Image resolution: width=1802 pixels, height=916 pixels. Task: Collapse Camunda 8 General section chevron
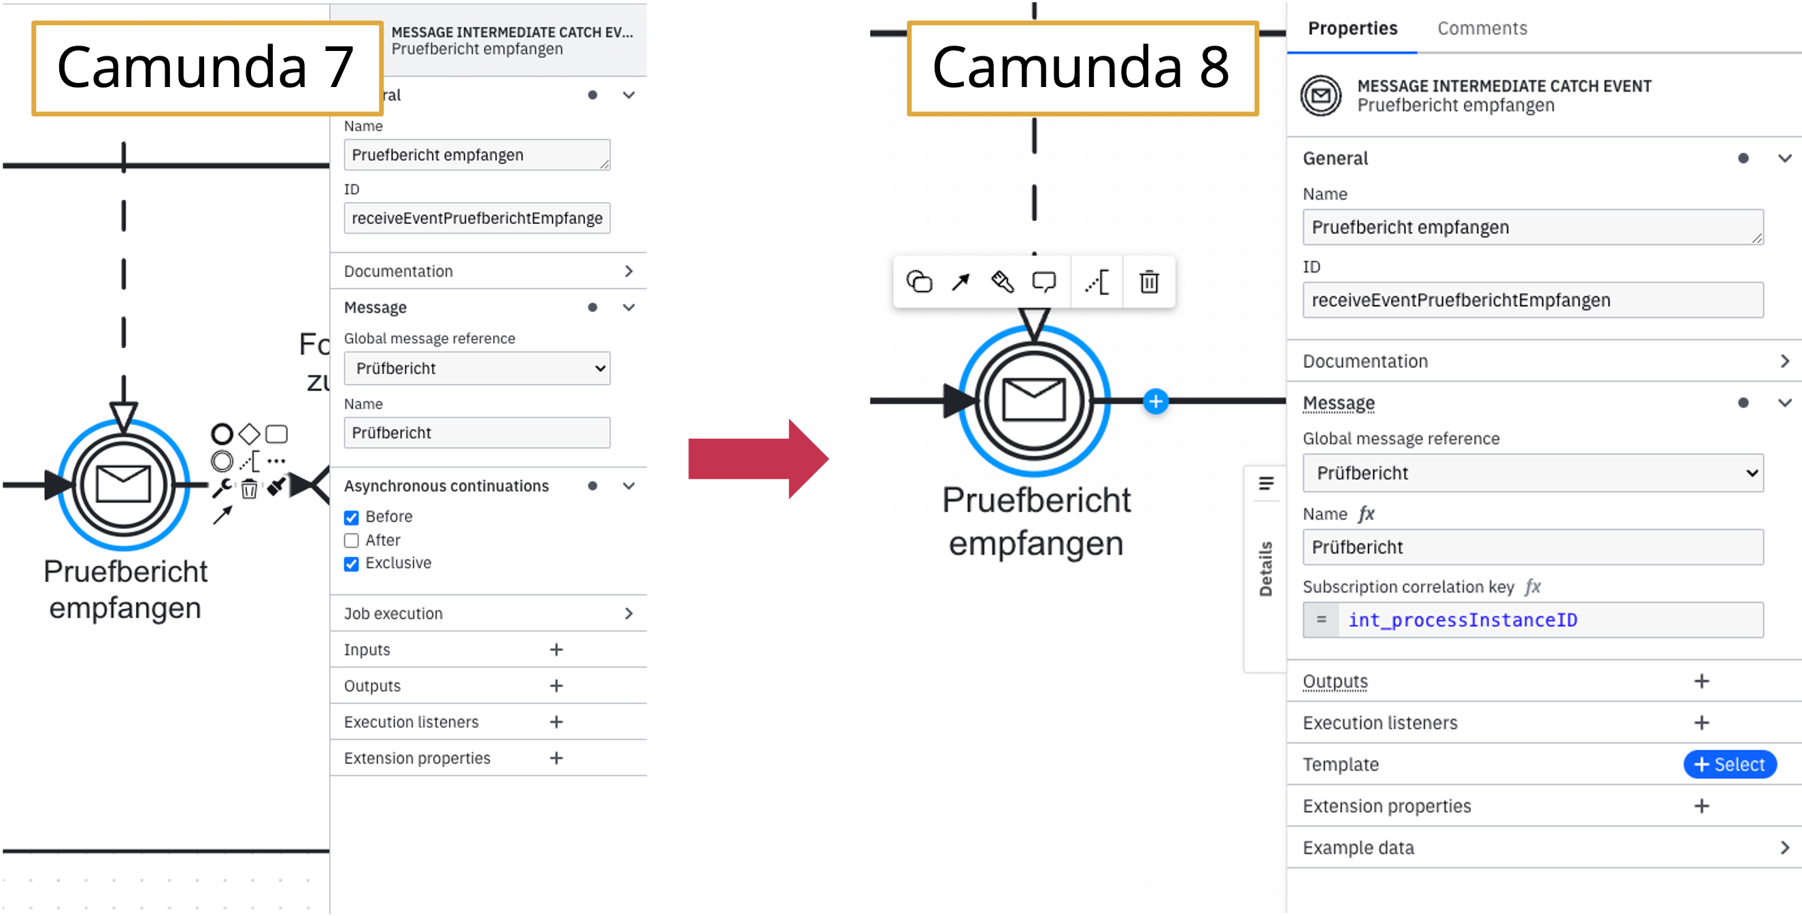[1784, 158]
